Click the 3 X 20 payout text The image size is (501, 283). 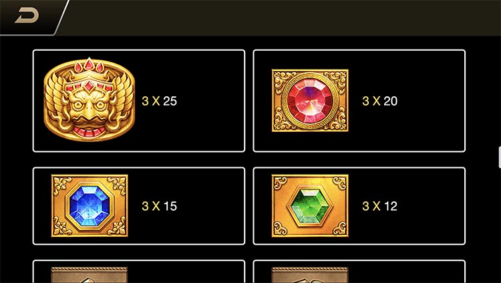(x=379, y=101)
